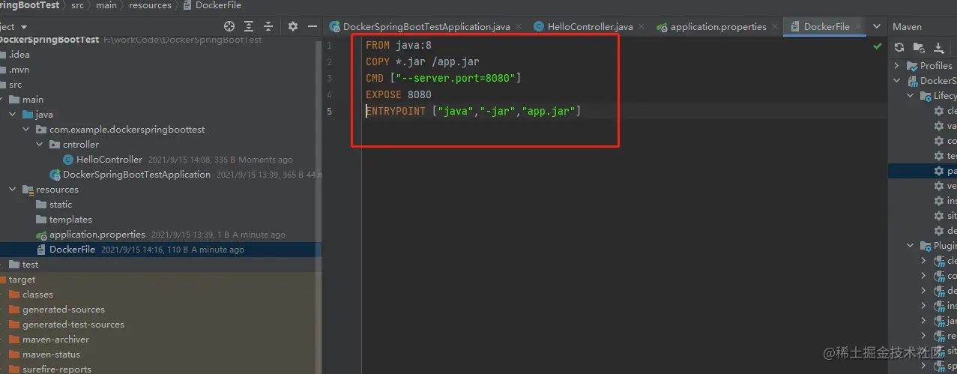Click line number 3 in gutter

click(x=330, y=78)
